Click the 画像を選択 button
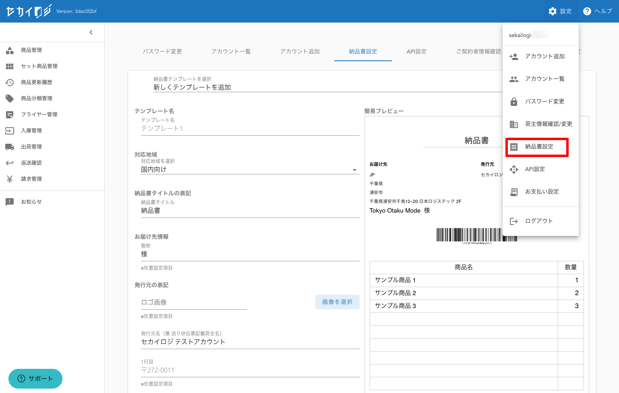The image size is (619, 393). (x=337, y=302)
